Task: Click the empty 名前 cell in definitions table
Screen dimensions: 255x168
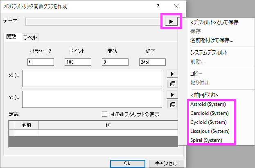Action: coord(26,133)
